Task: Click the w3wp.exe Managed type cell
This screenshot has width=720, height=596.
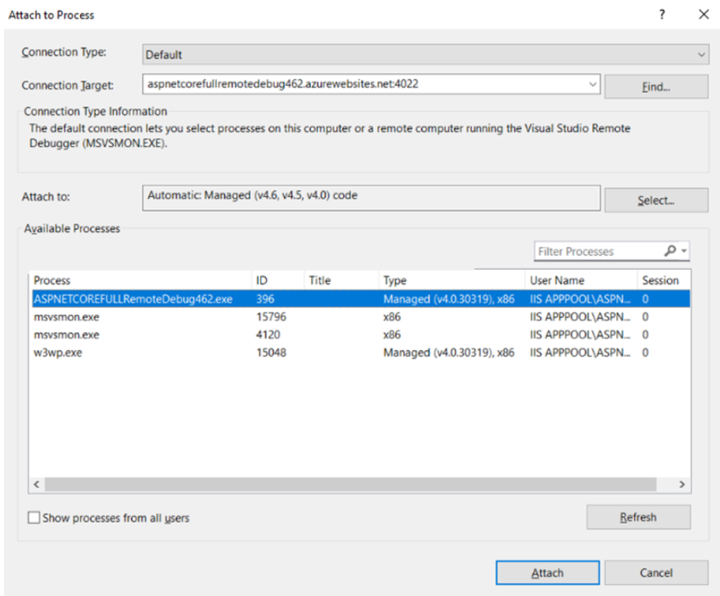Action: point(448,352)
